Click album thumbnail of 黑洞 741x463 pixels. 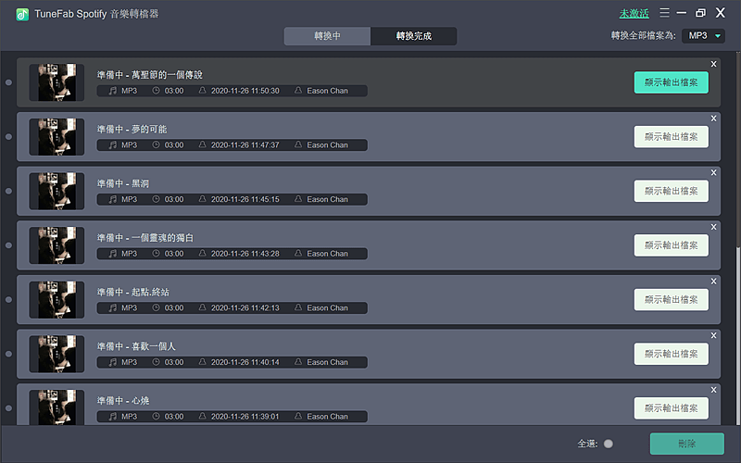tap(57, 192)
